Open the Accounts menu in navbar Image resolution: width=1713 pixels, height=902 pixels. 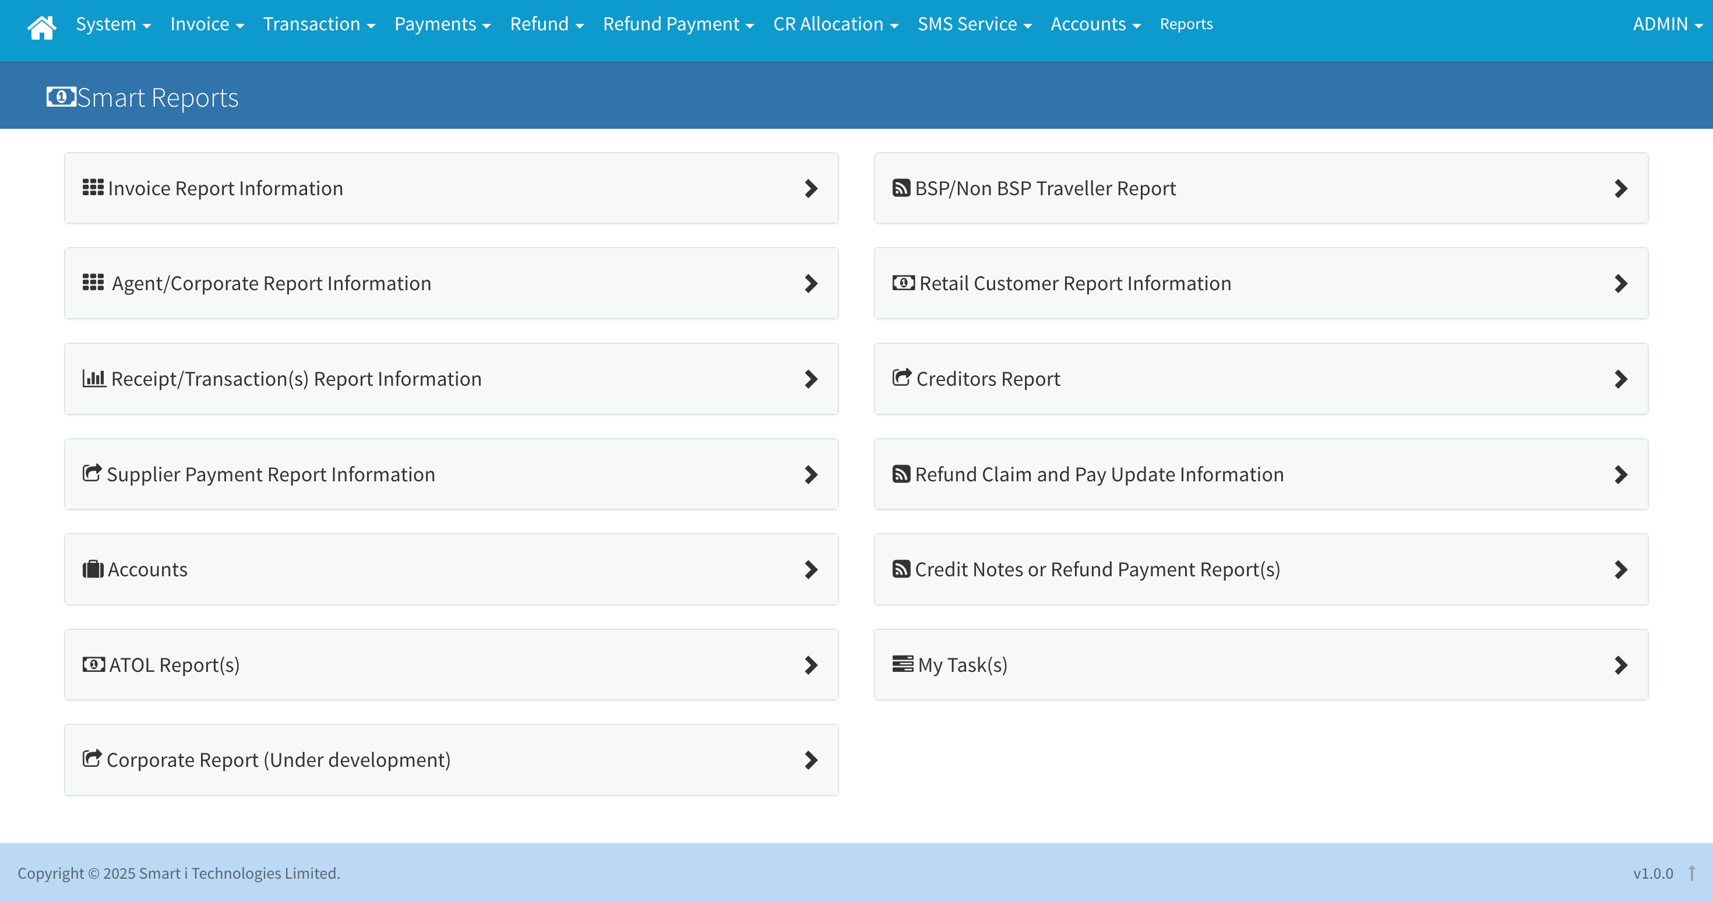1096,24
